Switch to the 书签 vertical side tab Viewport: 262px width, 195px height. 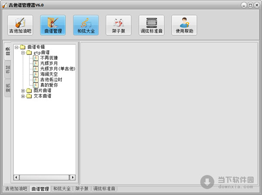tap(8, 69)
